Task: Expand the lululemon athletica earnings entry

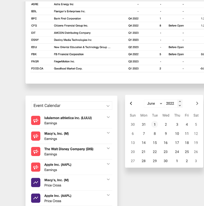Action: tap(108, 117)
